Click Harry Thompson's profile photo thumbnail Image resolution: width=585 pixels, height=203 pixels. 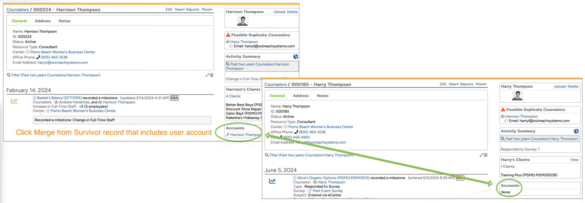coord(517,96)
